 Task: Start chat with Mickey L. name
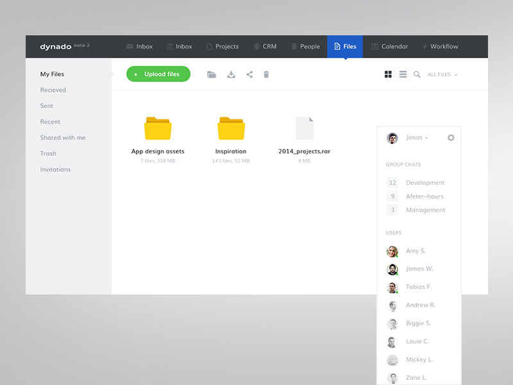click(x=419, y=359)
